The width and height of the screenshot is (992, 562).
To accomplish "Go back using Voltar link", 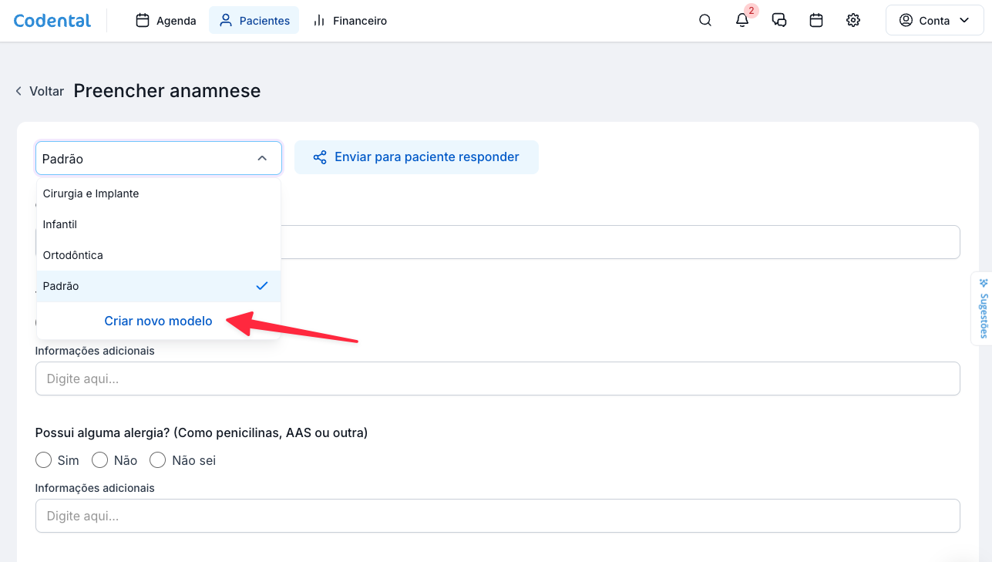I will [39, 91].
